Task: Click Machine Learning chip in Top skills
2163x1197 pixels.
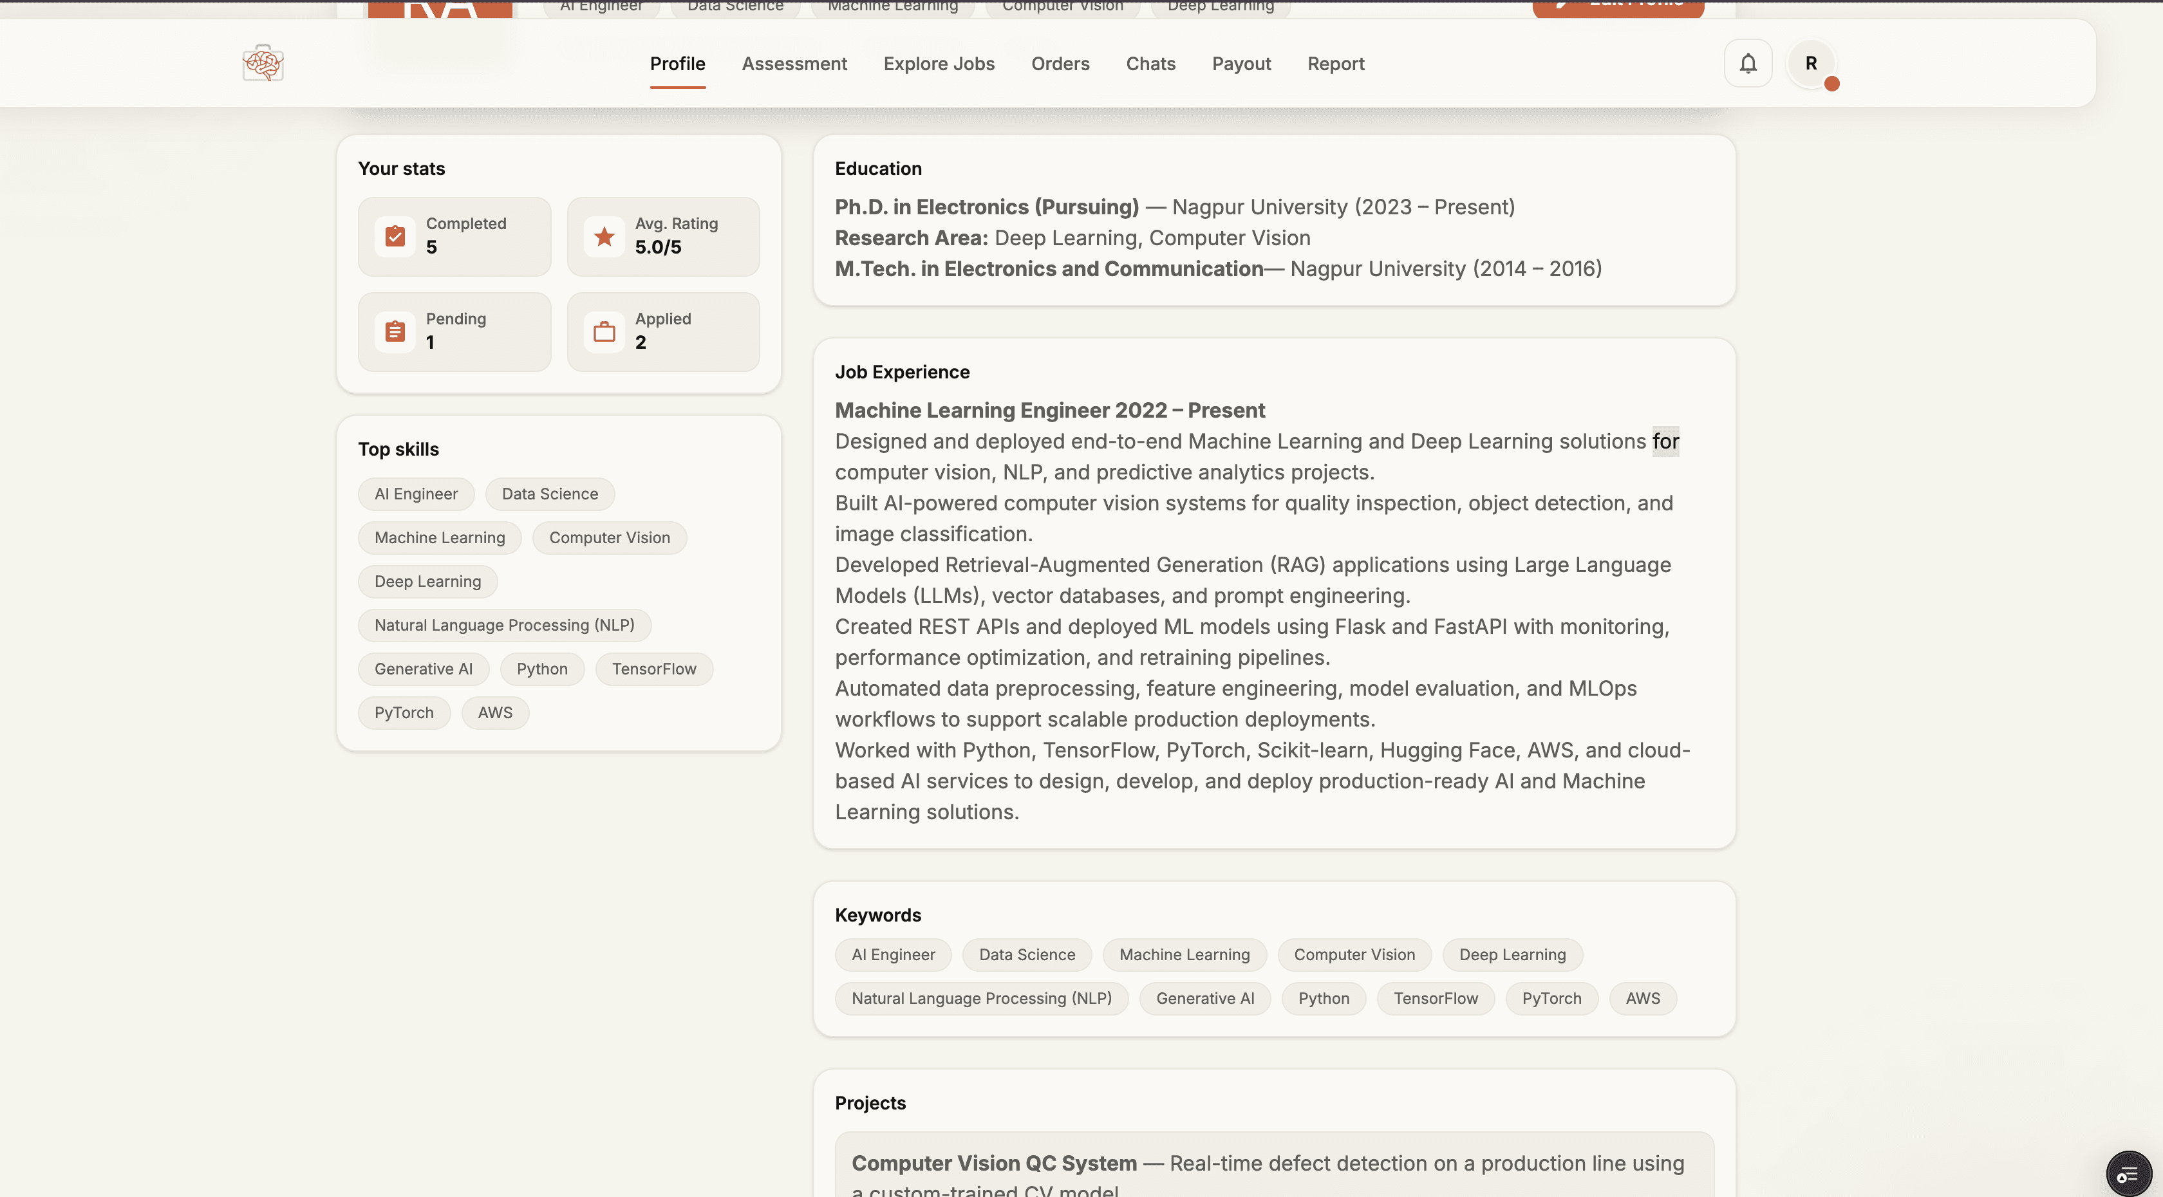Action: pyautogui.click(x=440, y=538)
